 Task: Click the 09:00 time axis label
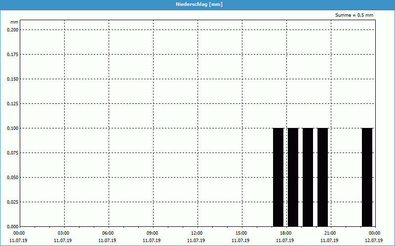pyautogui.click(x=153, y=233)
